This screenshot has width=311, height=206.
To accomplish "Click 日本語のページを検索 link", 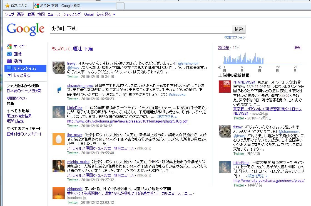I will tap(24, 91).
